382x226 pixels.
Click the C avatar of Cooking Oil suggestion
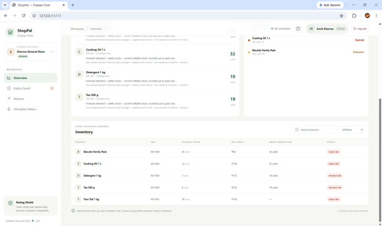(x=79, y=52)
